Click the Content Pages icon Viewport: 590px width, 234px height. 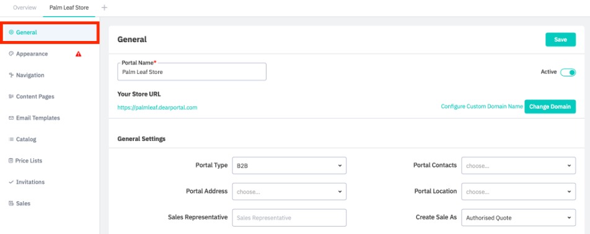pos(11,96)
